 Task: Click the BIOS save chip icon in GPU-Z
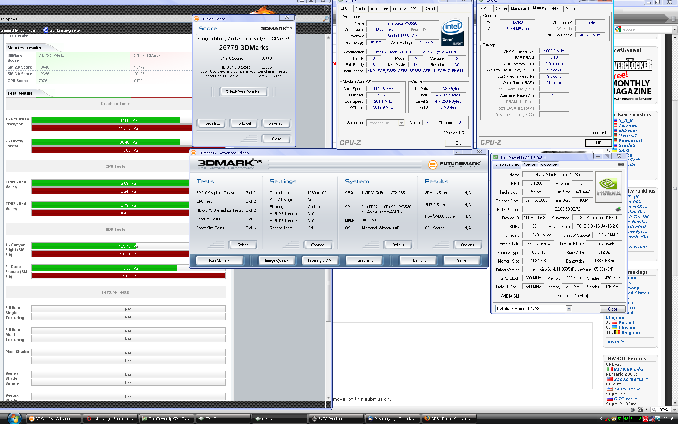point(618,209)
